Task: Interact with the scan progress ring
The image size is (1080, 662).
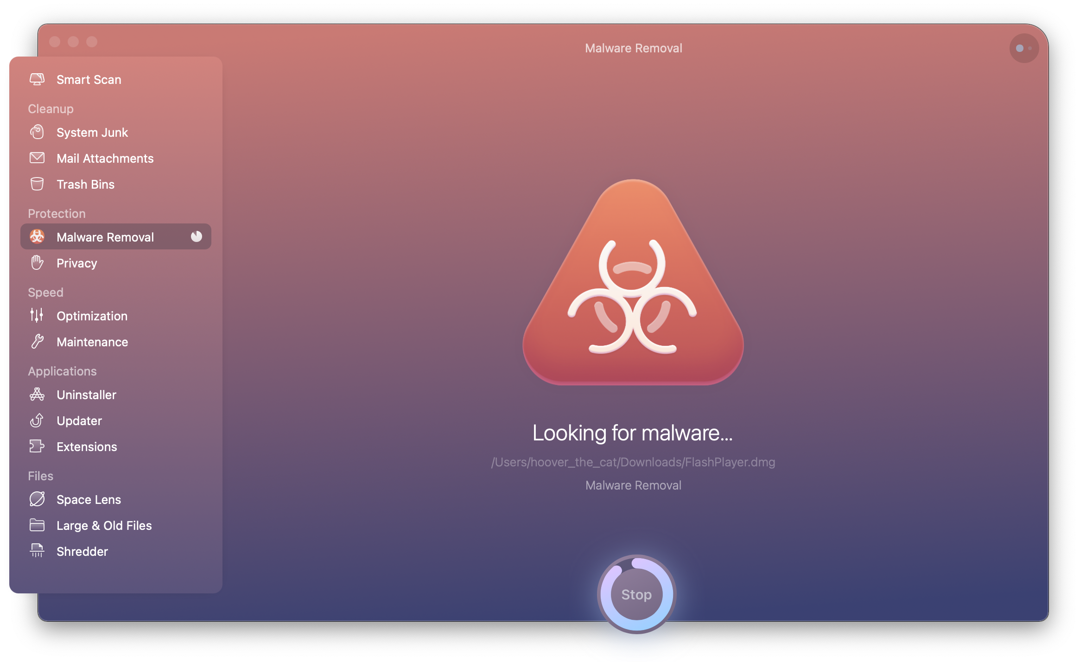Action: 633,594
